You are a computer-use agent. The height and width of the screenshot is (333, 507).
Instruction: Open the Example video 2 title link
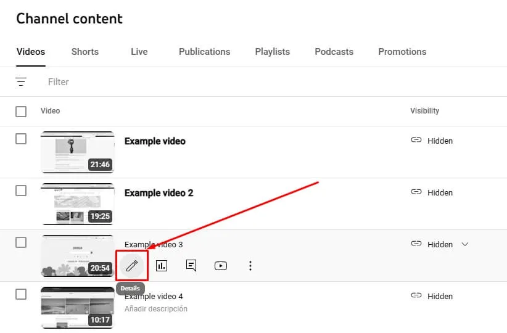[159, 193]
